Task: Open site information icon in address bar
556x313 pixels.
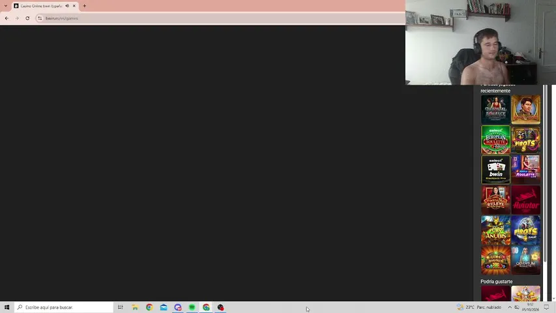Action: (40, 18)
